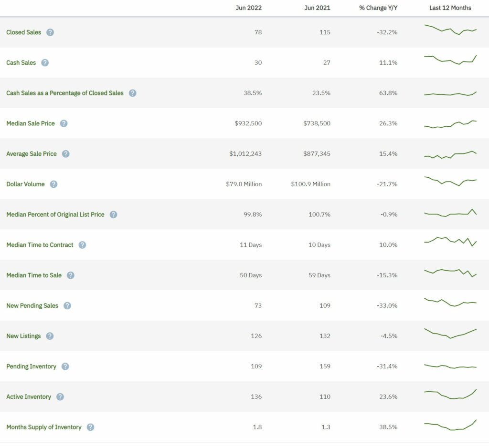Open the Closed Sales help icon
This screenshot has height=446, width=489.
(x=50, y=32)
